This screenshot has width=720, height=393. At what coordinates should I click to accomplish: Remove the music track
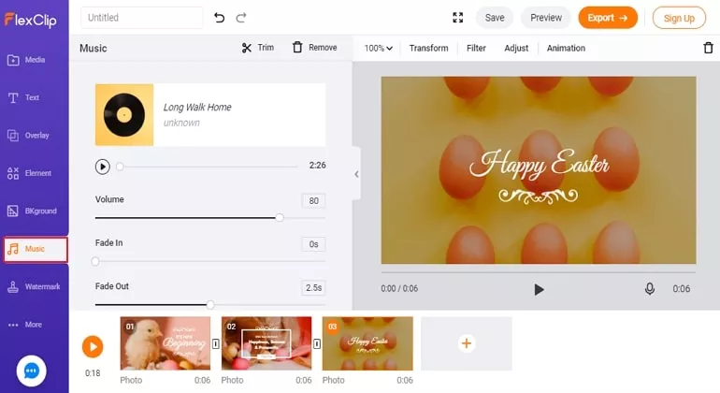pyautogui.click(x=314, y=48)
